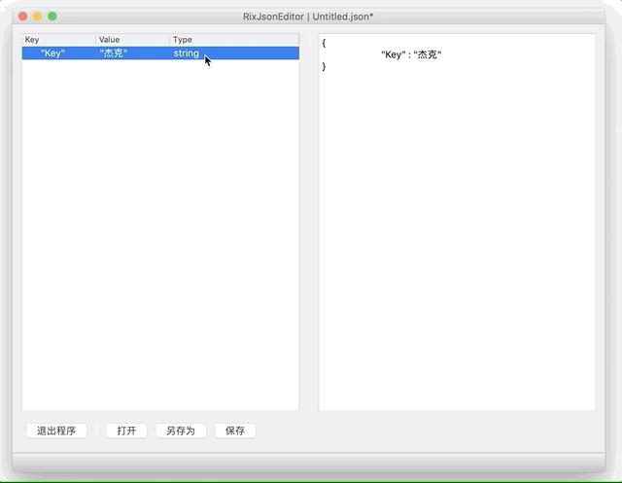Click the 退出程序 button

coord(56,431)
